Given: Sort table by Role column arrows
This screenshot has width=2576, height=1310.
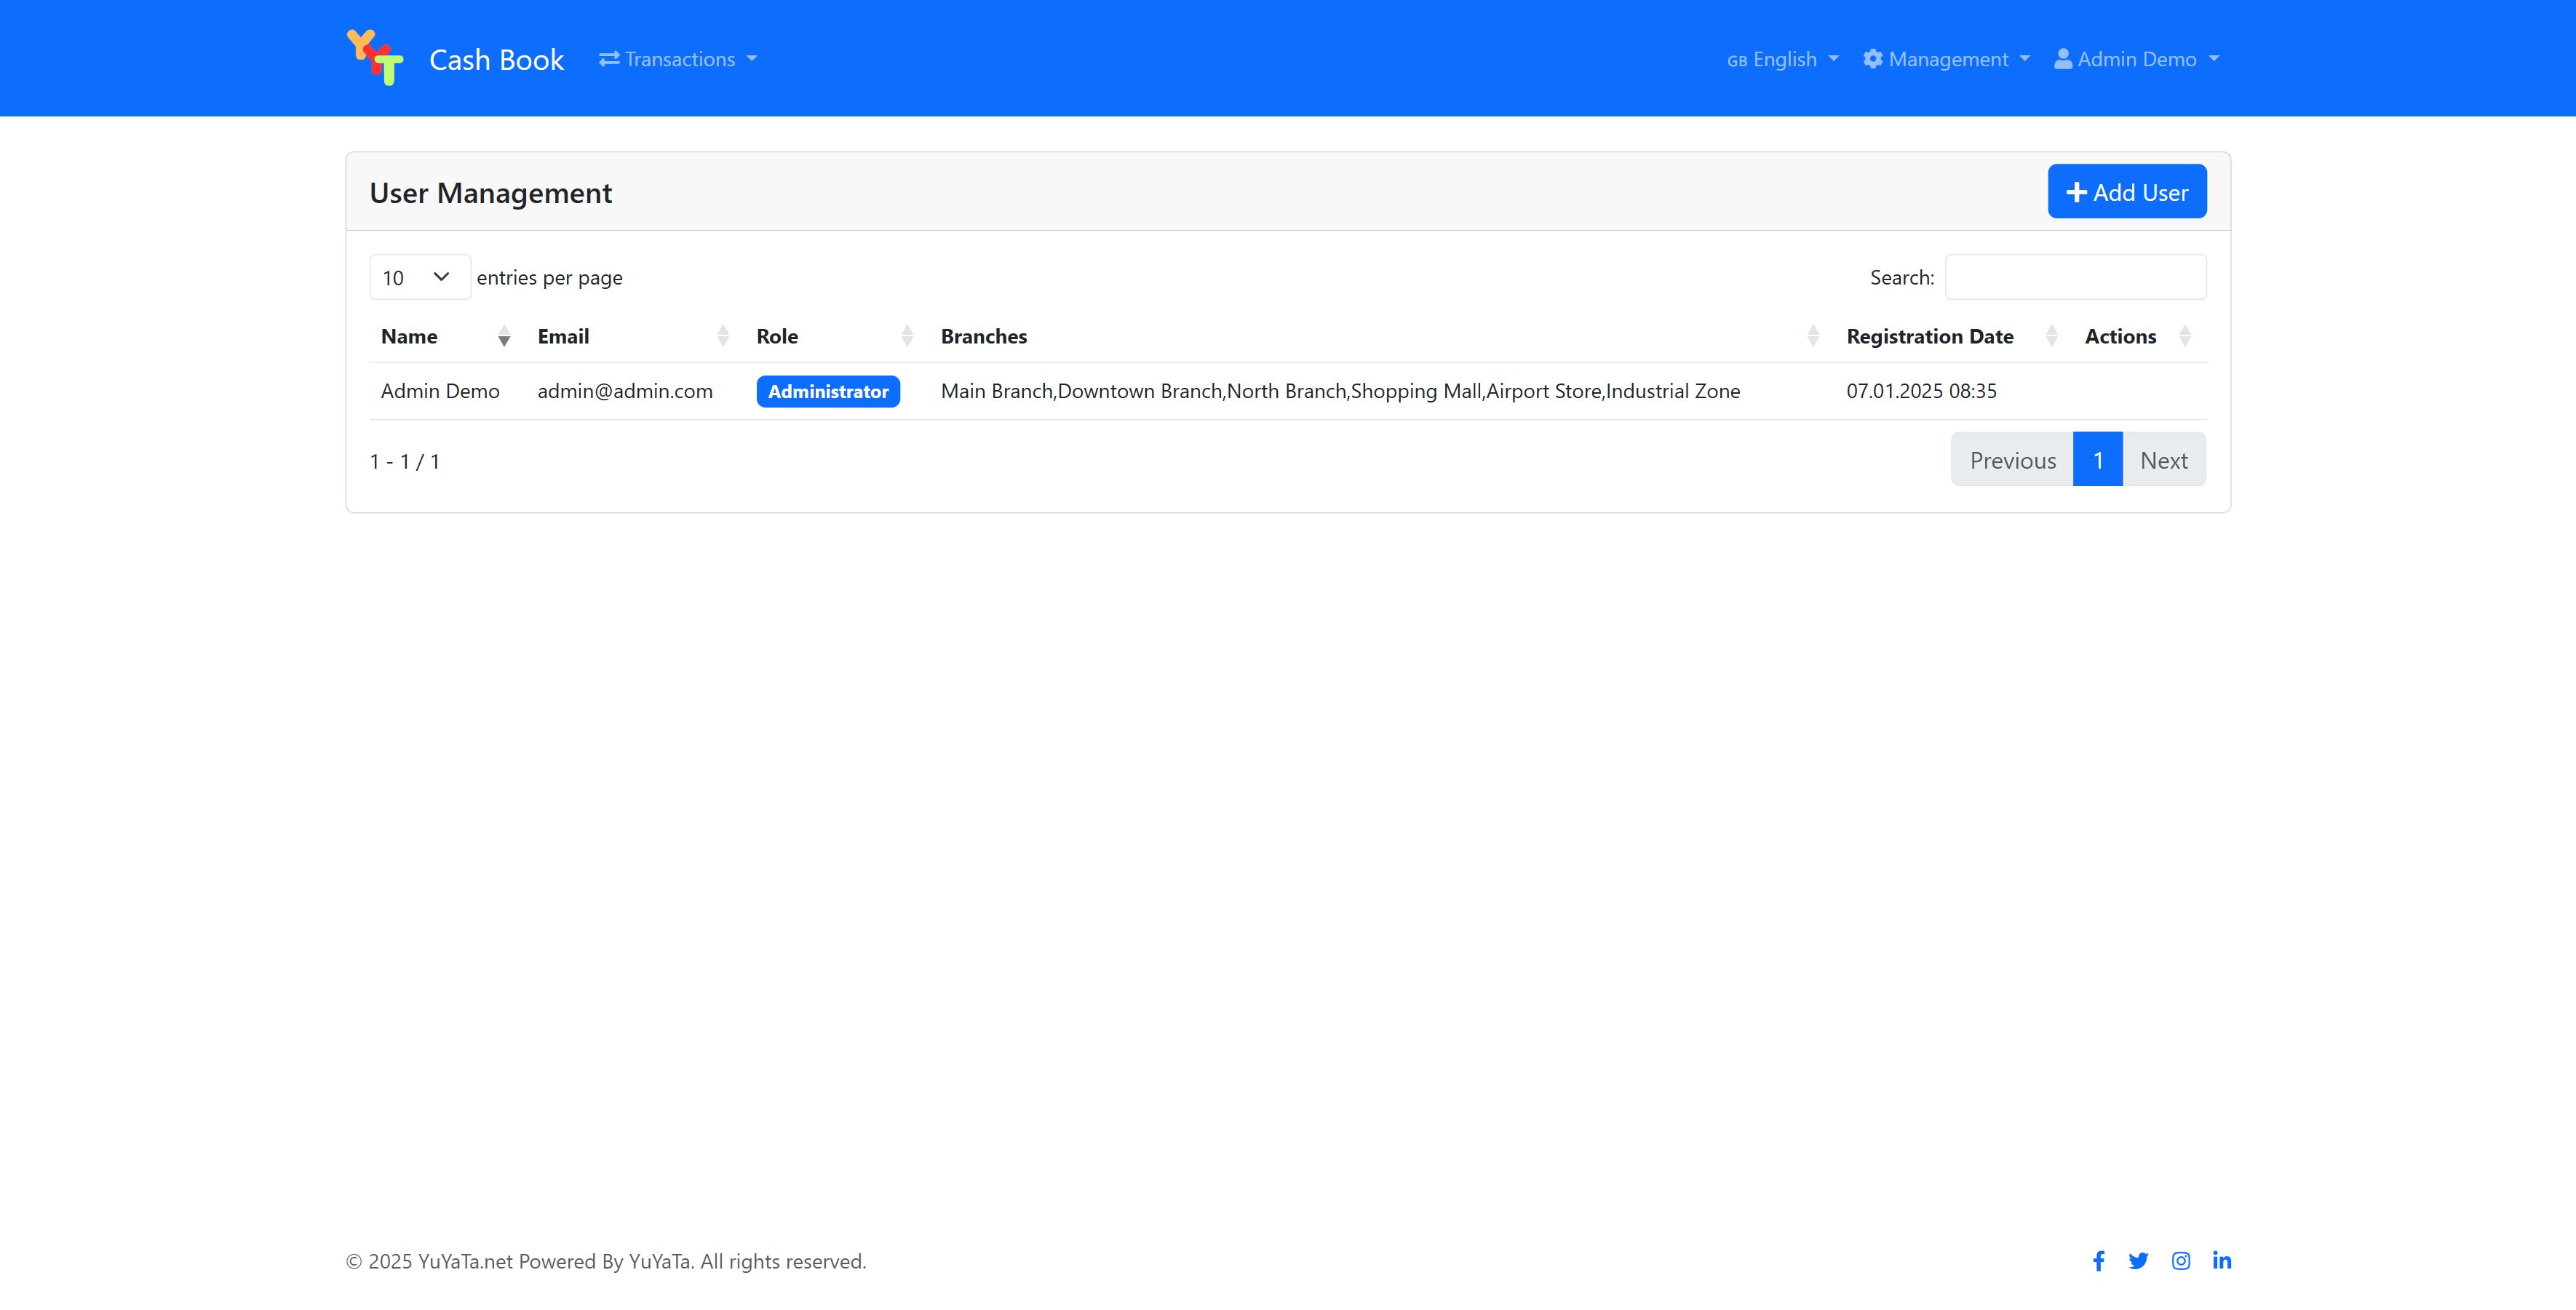Looking at the screenshot, I should click(x=907, y=337).
